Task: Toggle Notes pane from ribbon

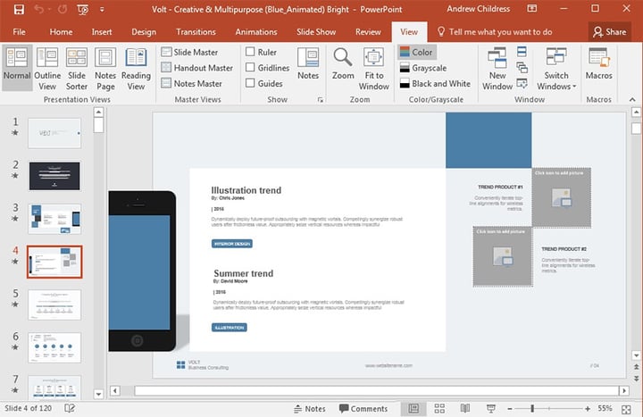Action: [308, 63]
